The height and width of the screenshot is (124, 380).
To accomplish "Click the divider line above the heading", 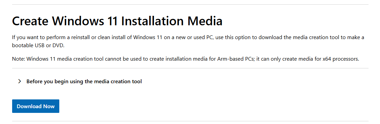I will 190,5.
